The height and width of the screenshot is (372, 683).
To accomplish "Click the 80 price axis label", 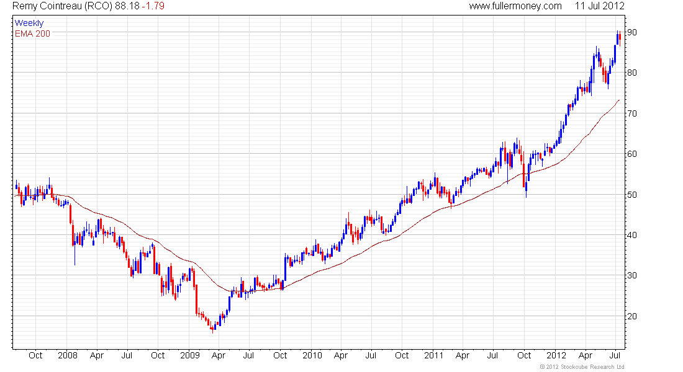I will pyautogui.click(x=632, y=73).
